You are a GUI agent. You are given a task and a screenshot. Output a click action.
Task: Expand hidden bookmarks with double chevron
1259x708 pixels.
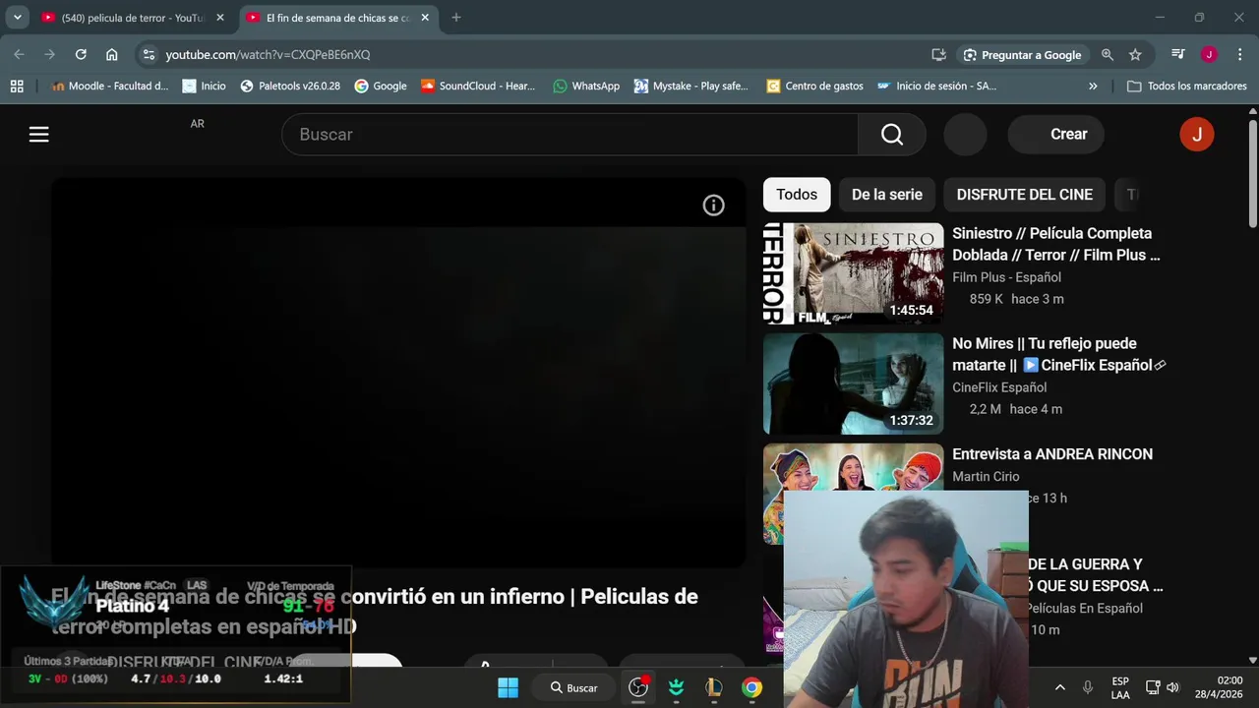coord(1093,87)
